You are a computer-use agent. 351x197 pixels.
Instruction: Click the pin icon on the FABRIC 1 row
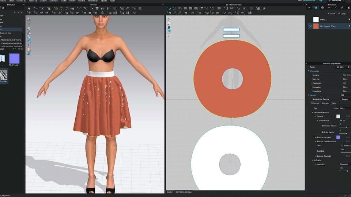point(349,20)
